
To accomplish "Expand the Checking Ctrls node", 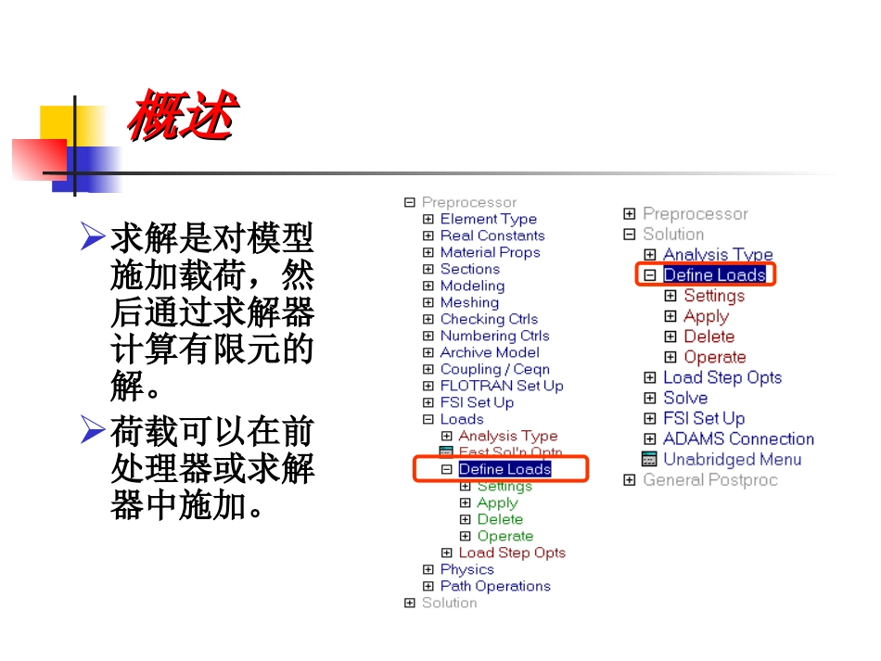I will point(428,319).
